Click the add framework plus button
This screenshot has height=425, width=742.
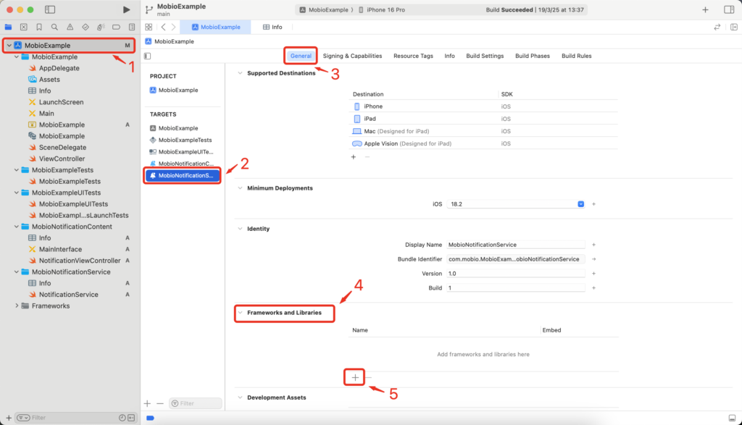point(355,377)
